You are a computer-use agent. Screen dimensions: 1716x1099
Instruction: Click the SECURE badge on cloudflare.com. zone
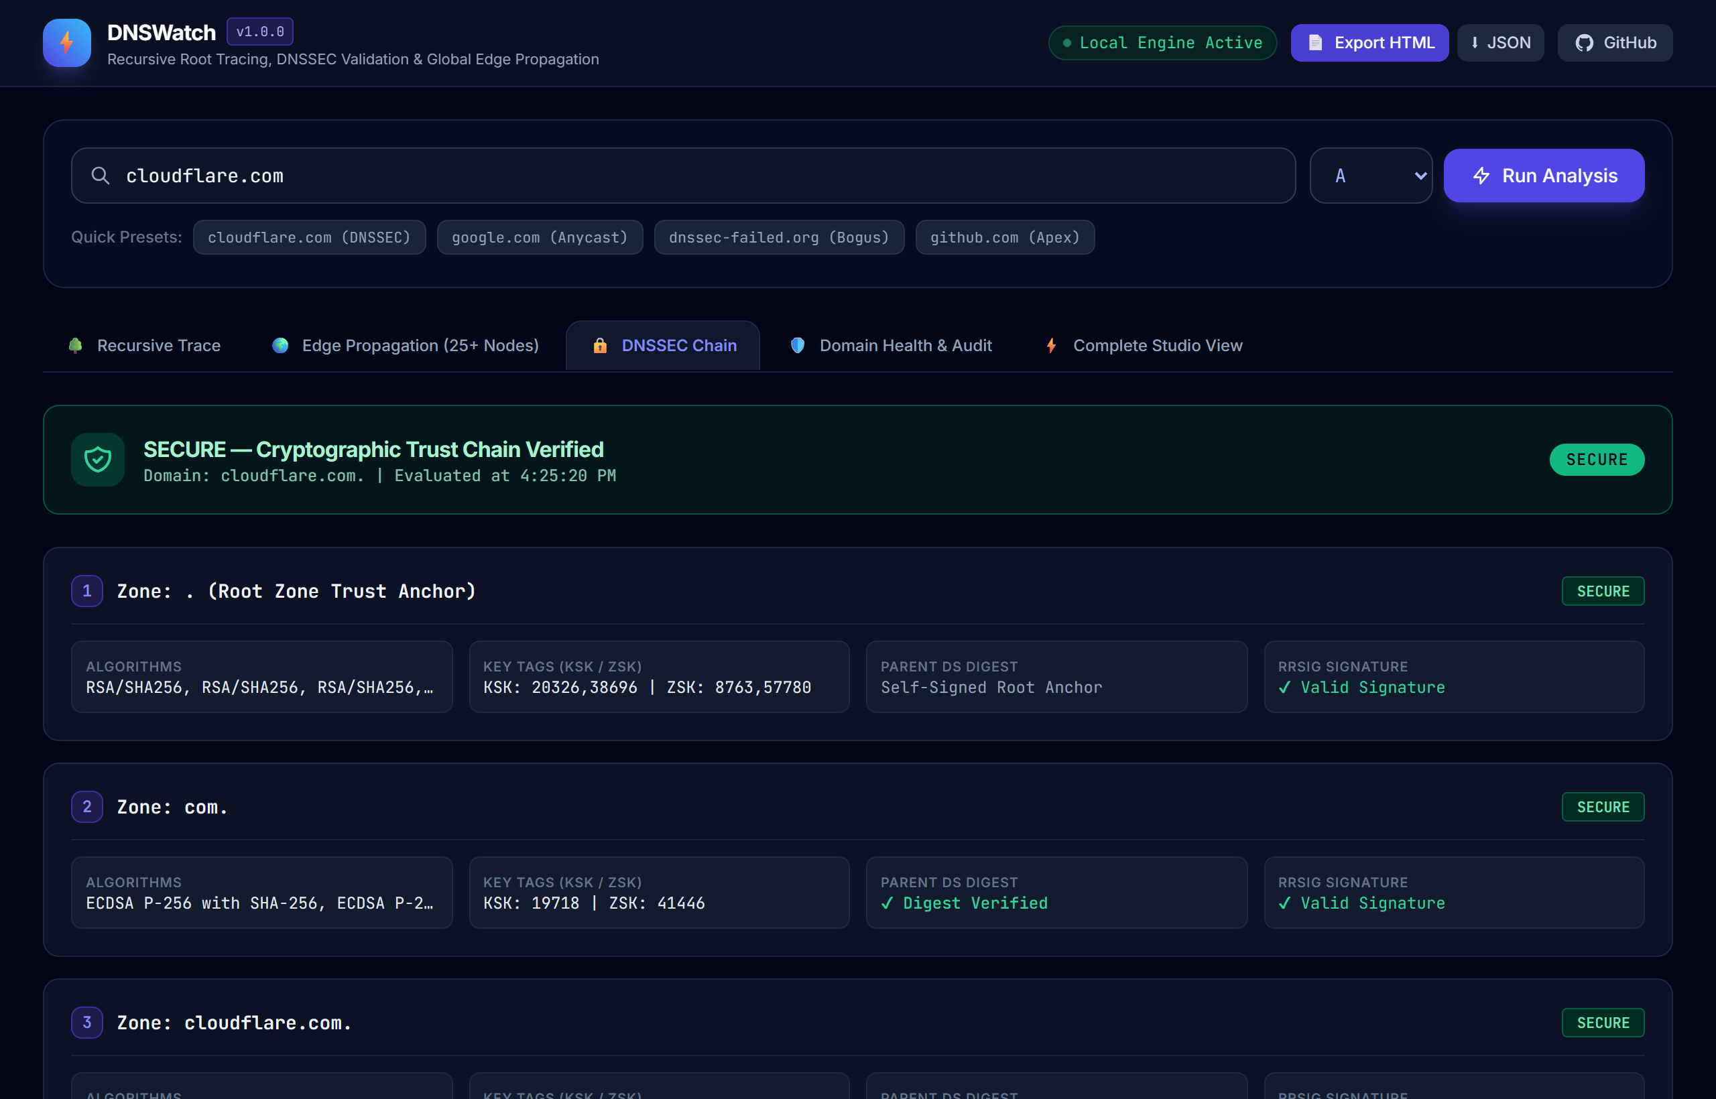[x=1603, y=1023]
